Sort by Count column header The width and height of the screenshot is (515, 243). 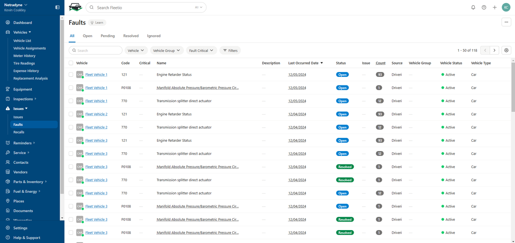point(380,63)
